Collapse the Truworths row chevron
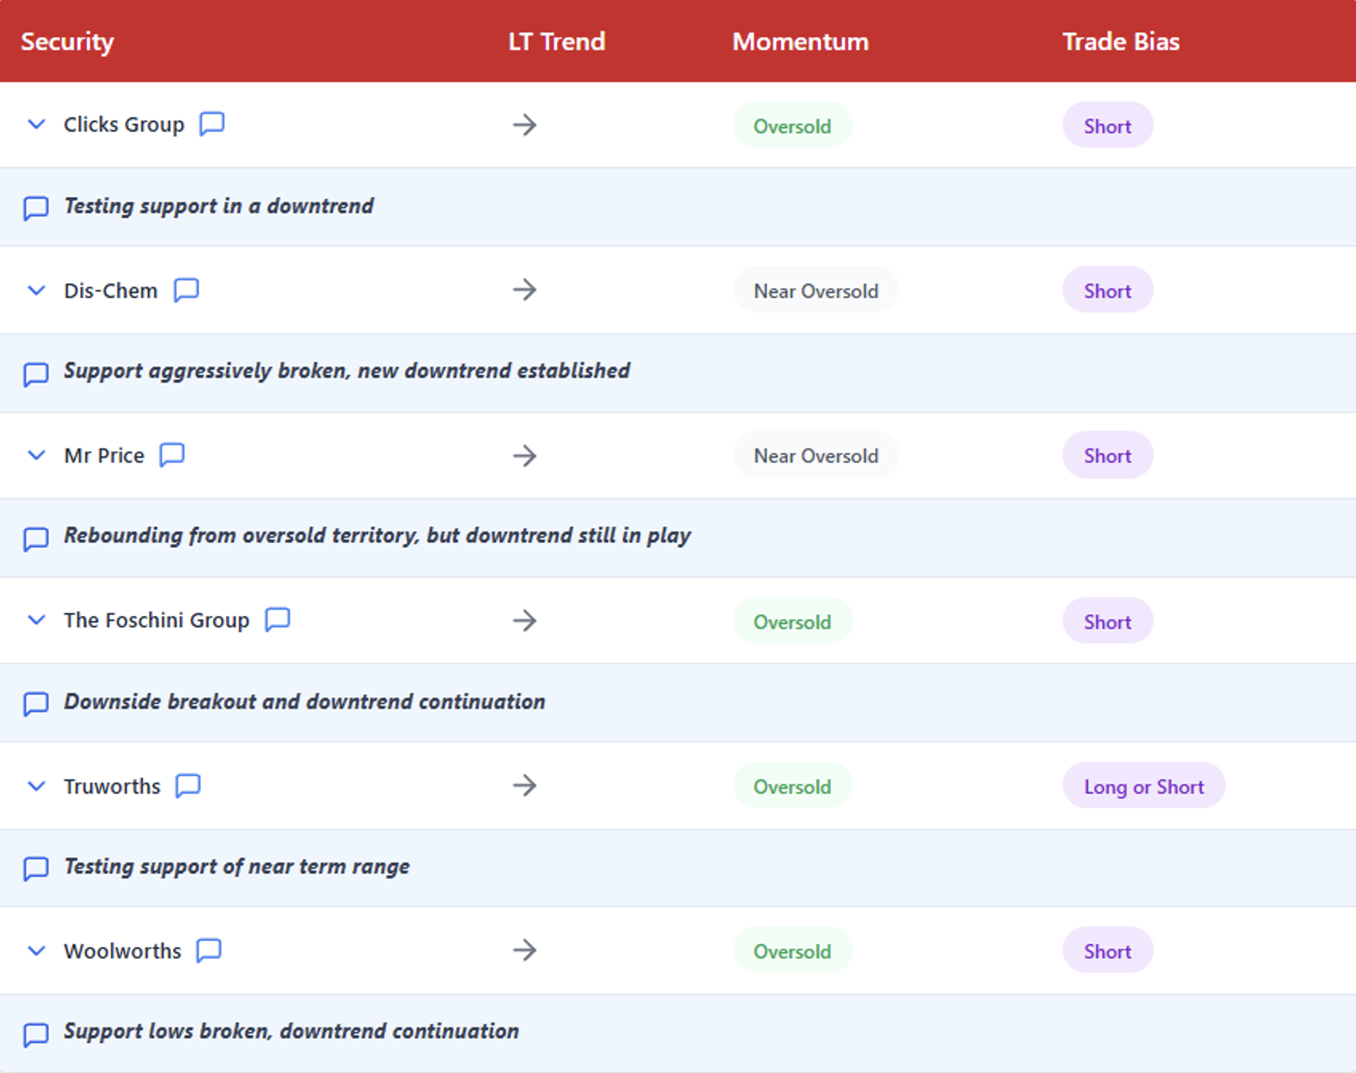This screenshot has height=1073, width=1356. click(x=36, y=786)
